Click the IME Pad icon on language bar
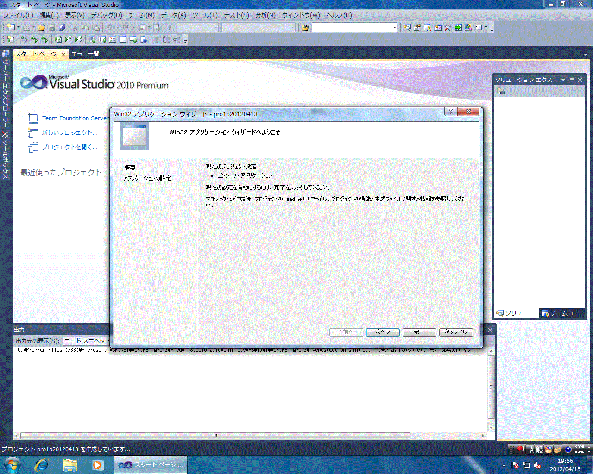 click(549, 449)
